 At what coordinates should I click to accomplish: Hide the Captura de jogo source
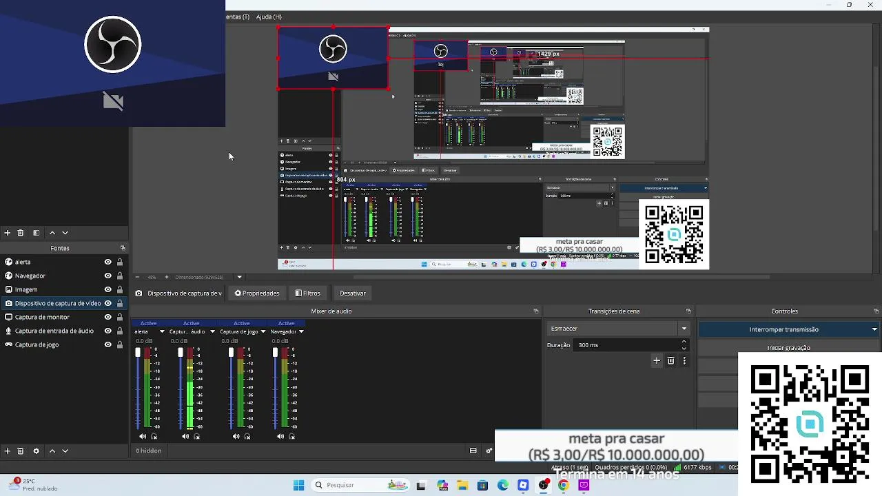107,344
